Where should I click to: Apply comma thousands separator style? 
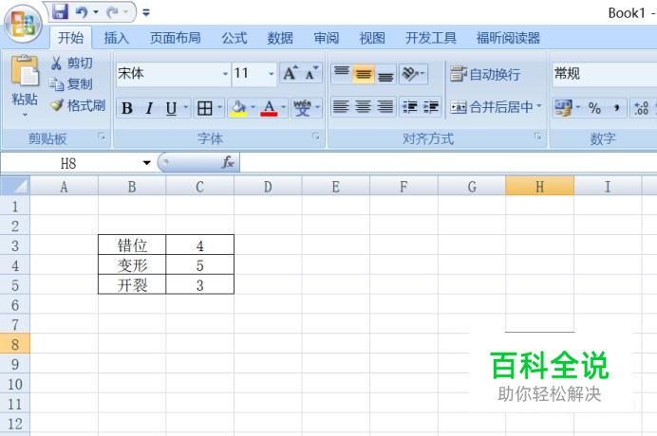point(616,108)
